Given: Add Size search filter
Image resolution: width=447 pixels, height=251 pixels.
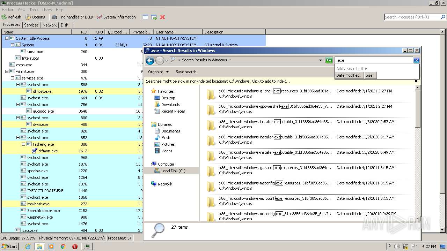Looking at the screenshot, I should coord(370,75).
